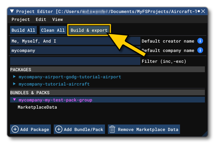215x144 pixels.
Task: Collapse the mycompany-my-test-pack-group bundle
Action: pos(14,100)
